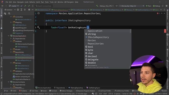Click the UTF-8 encoding indicator in the status bar
Viewport: 169px width, 95px height.
(110, 94)
